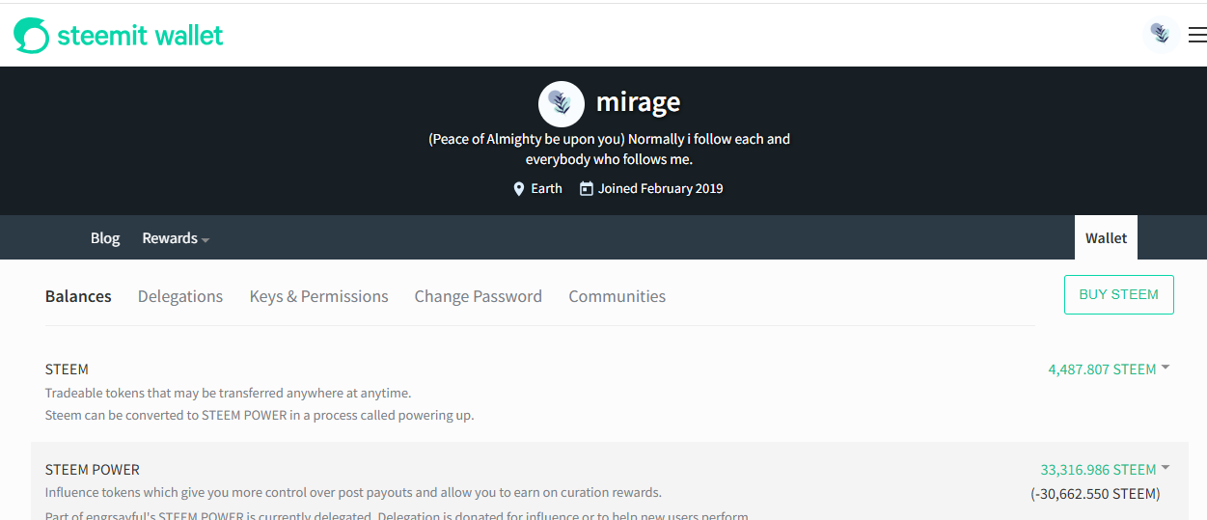Open the hamburger menu icon
The height and width of the screenshot is (520, 1207).
click(x=1196, y=36)
